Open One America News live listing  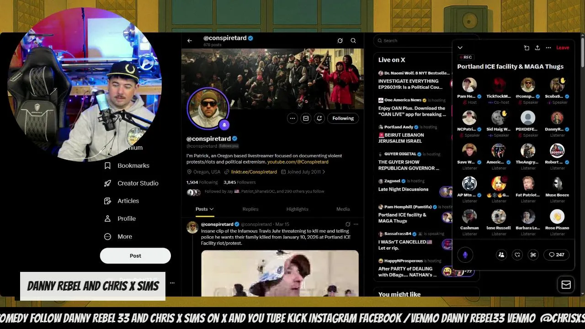[x=414, y=107]
